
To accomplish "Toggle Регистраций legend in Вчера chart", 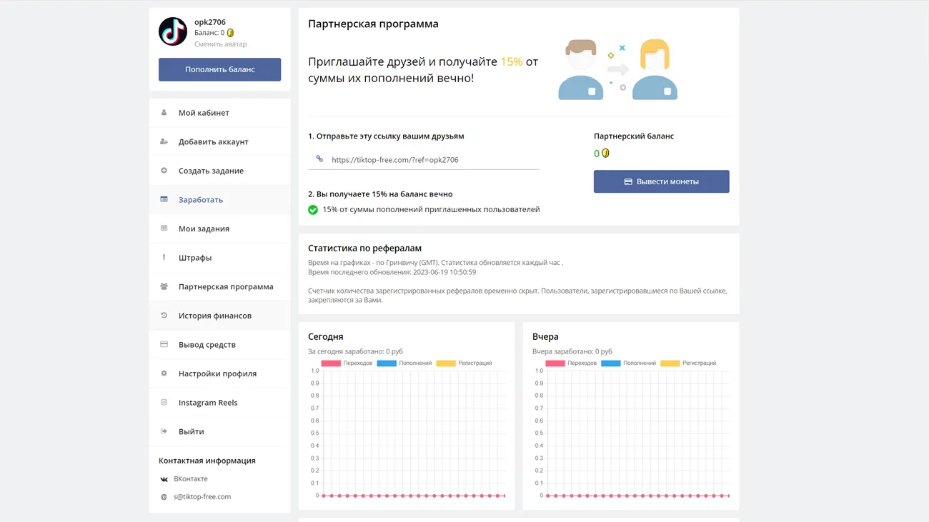I will pos(688,363).
